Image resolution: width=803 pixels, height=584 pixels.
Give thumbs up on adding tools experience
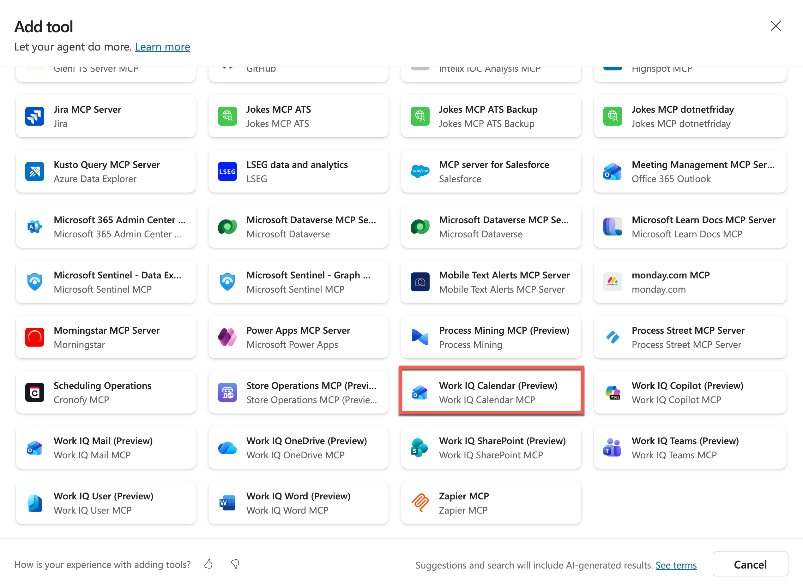(208, 564)
